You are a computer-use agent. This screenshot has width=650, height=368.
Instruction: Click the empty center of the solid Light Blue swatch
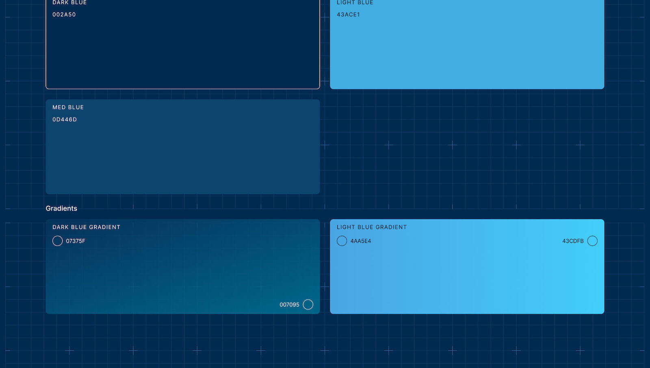coord(467,49)
